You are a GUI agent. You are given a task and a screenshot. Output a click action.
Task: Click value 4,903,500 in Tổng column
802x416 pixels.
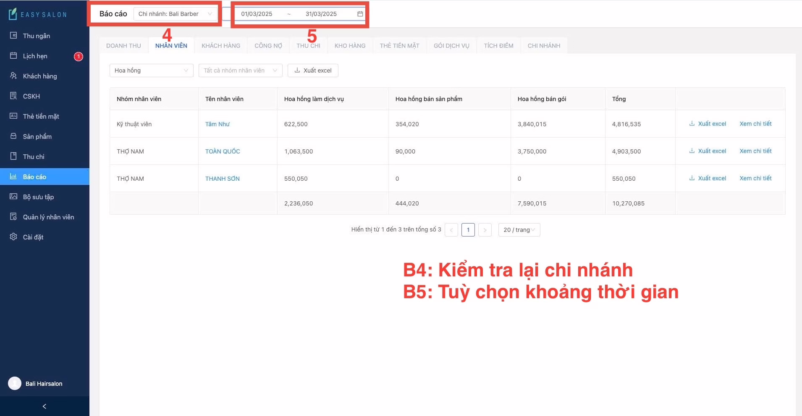click(x=626, y=151)
